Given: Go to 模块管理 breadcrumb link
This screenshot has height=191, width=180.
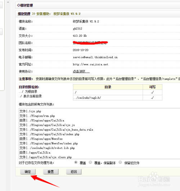Looking at the screenshot, I should tap(24, 14).
